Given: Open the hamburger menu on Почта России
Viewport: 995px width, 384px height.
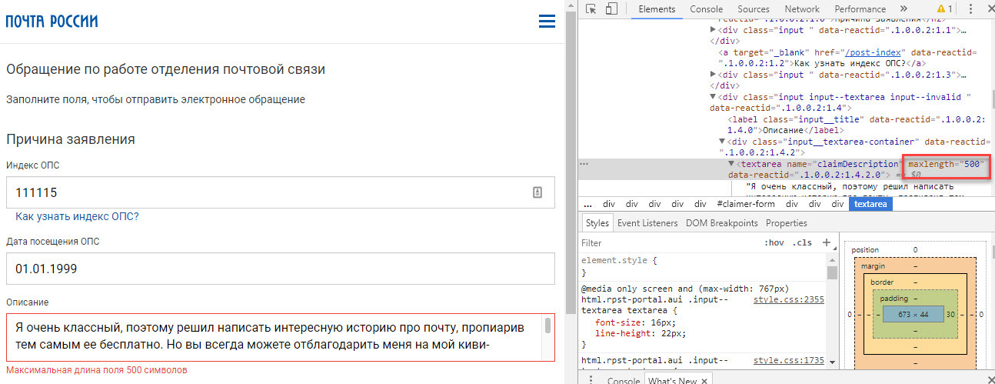Looking at the screenshot, I should pyautogui.click(x=547, y=22).
